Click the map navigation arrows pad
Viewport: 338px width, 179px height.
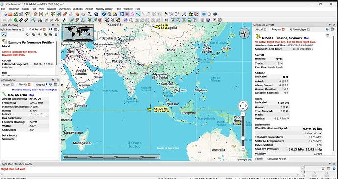243,106
